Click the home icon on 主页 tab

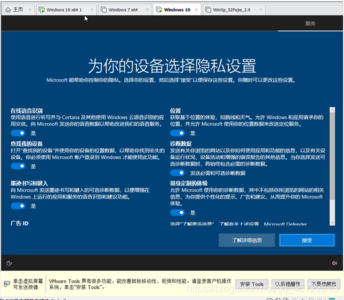tap(8, 10)
